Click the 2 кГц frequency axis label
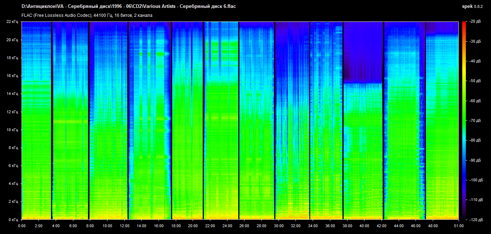 point(14,201)
